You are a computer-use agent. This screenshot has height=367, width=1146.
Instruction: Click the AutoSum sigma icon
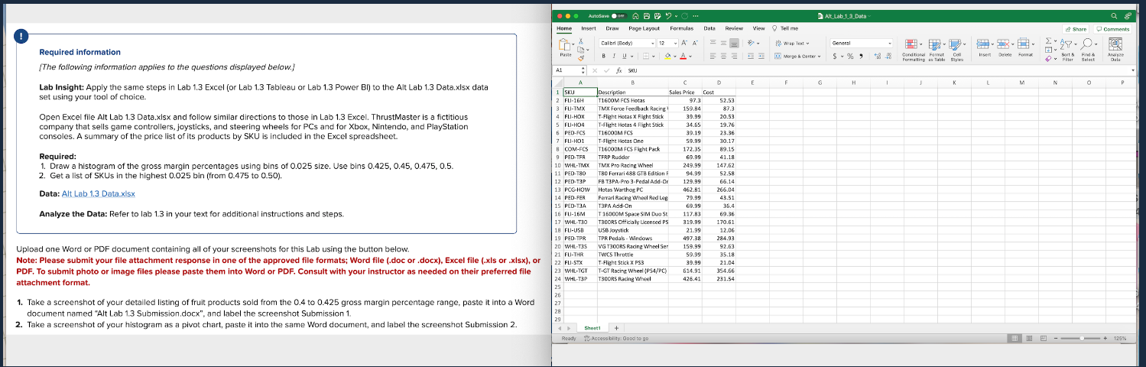click(x=1048, y=41)
